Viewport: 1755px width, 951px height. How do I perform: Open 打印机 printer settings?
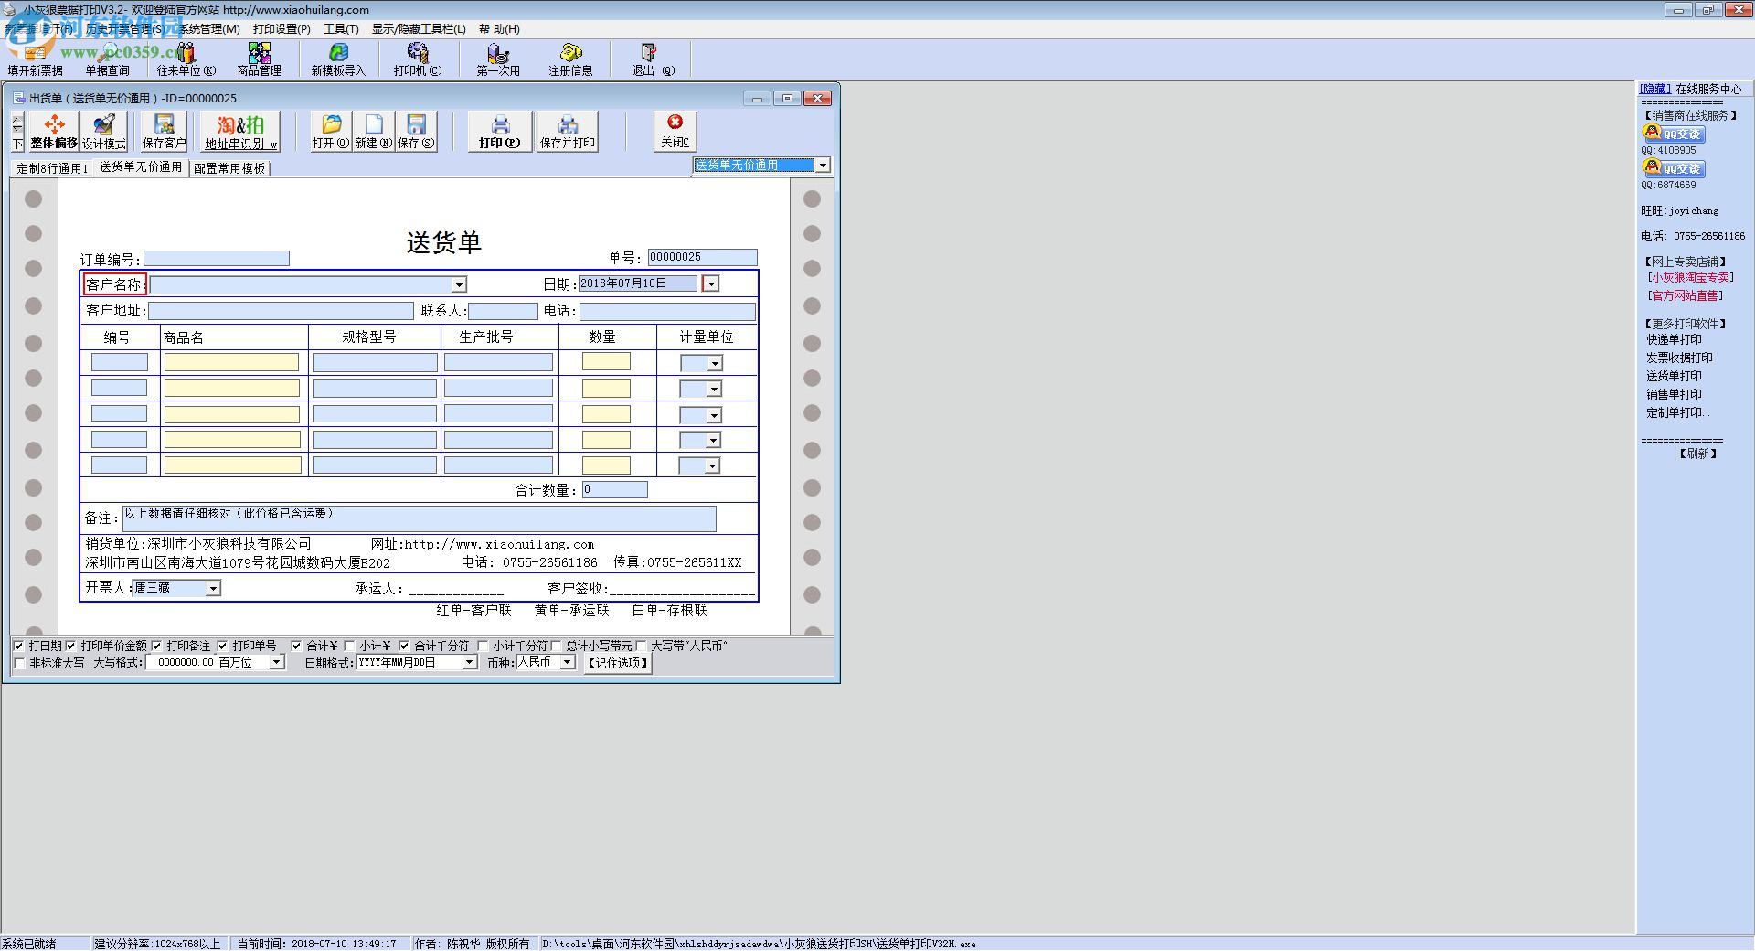coord(418,60)
